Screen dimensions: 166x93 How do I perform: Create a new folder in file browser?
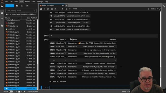17,6
